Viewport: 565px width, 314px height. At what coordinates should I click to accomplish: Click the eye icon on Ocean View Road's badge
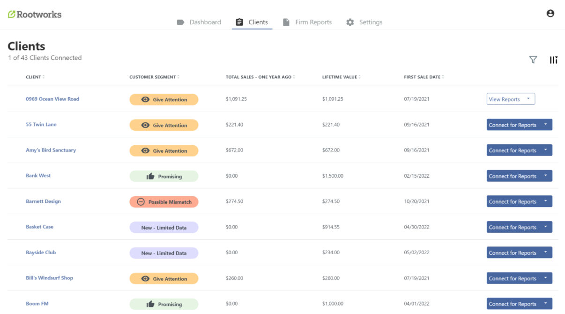pos(146,99)
